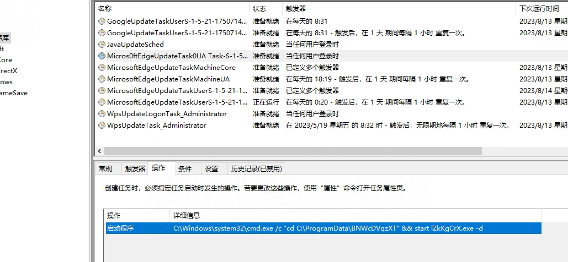The width and height of the screenshot is (568, 262).
Task: Click the clock icon of Micros0ftEdgeUpdateTask0UA task
Action: [102, 56]
